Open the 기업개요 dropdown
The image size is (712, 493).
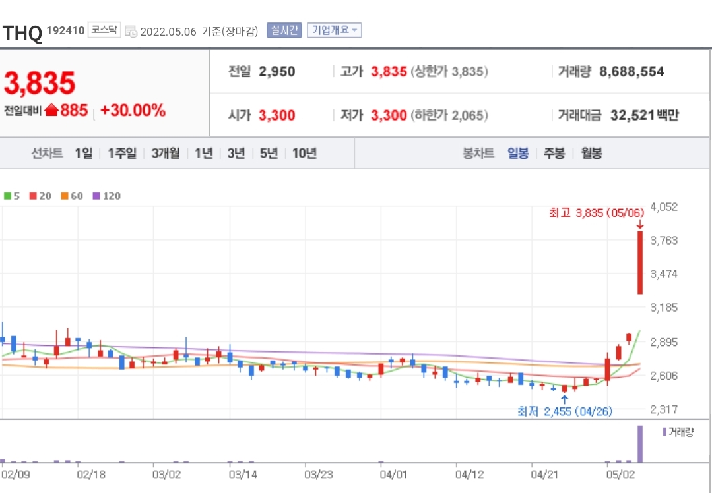[x=335, y=30]
